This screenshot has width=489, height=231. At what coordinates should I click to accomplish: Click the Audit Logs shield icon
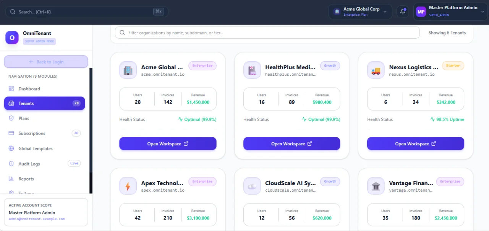coord(11,164)
